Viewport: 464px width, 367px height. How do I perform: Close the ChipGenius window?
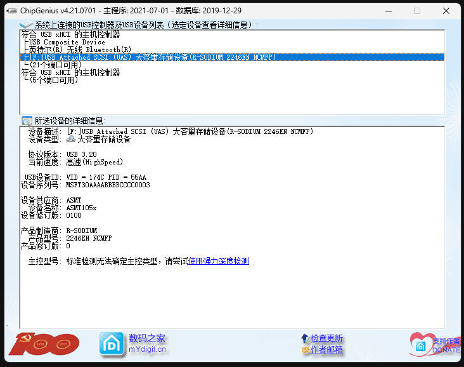tap(446, 11)
